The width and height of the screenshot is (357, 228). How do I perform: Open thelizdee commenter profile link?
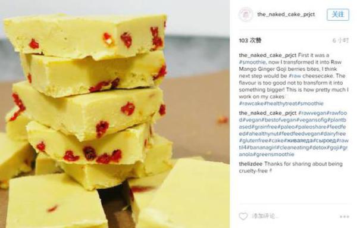click(250, 164)
